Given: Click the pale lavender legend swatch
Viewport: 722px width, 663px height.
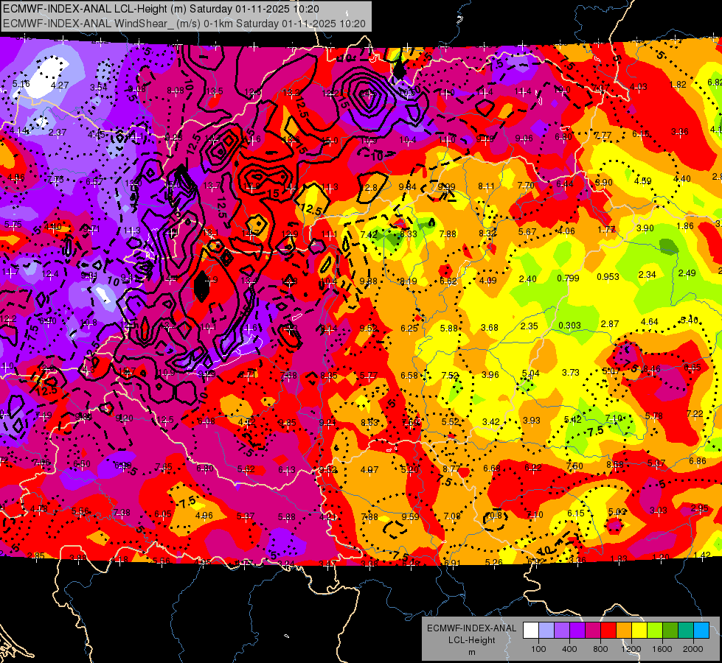Looking at the screenshot, I should 546,631.
